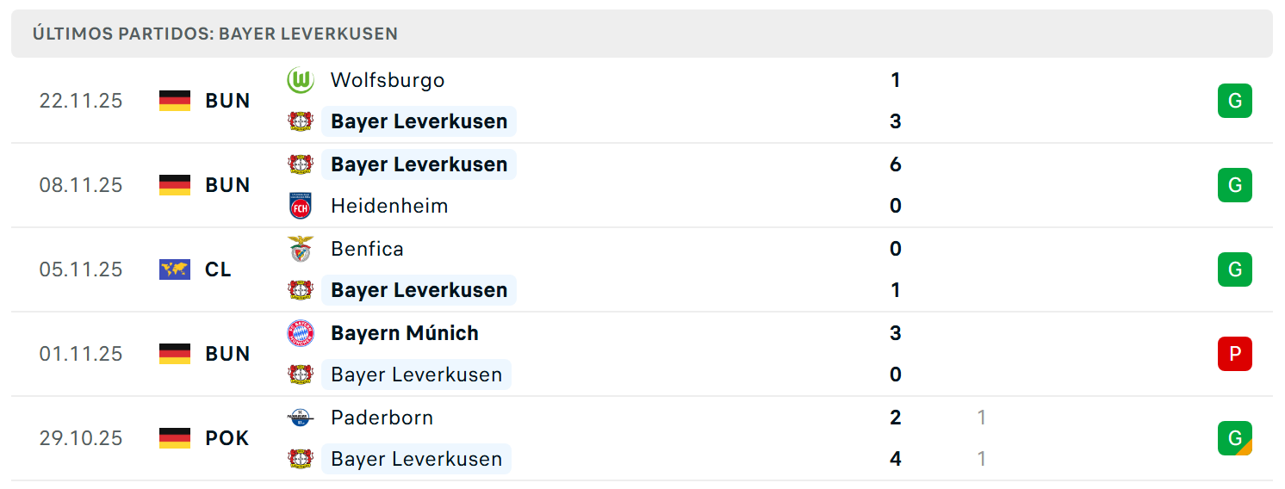1285x489 pixels.
Task: Open the Benfica team link
Action: [367, 249]
